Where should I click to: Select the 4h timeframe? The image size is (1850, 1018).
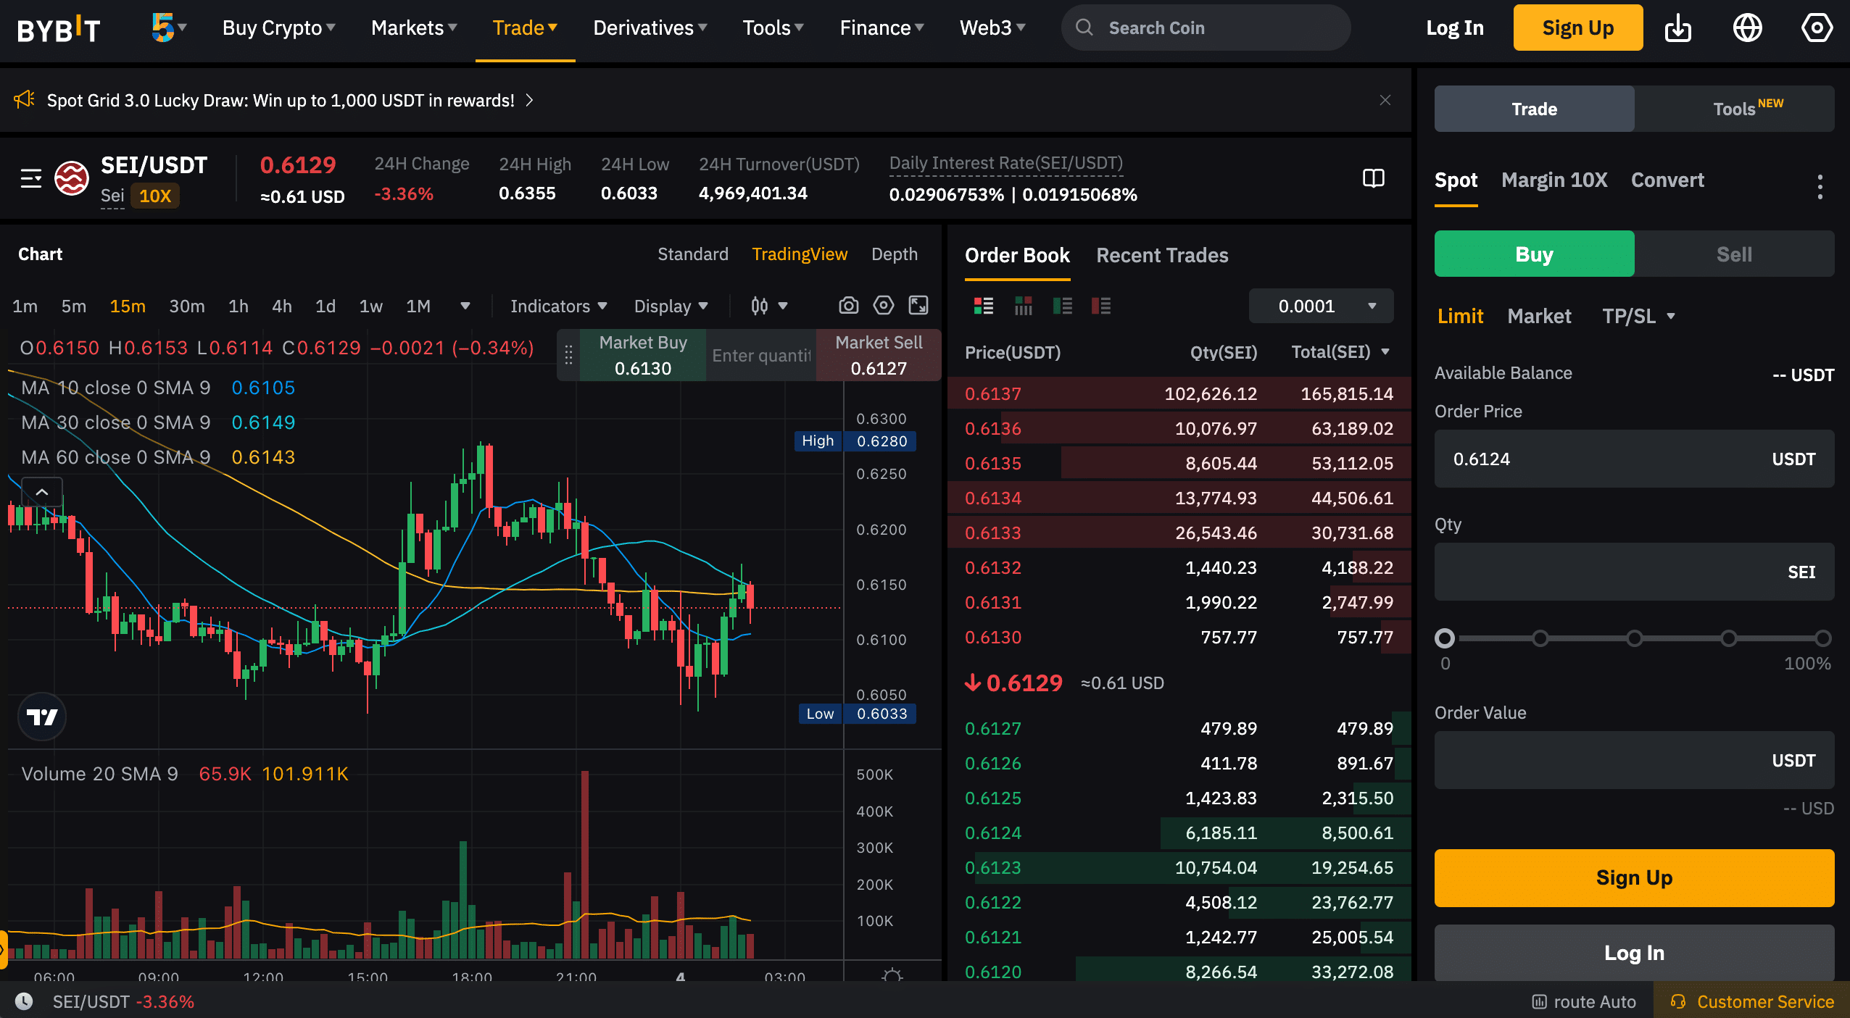281,306
